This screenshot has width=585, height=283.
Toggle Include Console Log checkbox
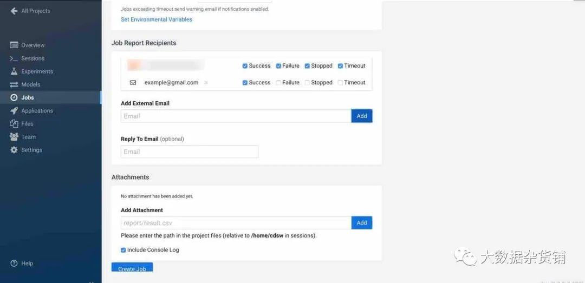point(123,250)
